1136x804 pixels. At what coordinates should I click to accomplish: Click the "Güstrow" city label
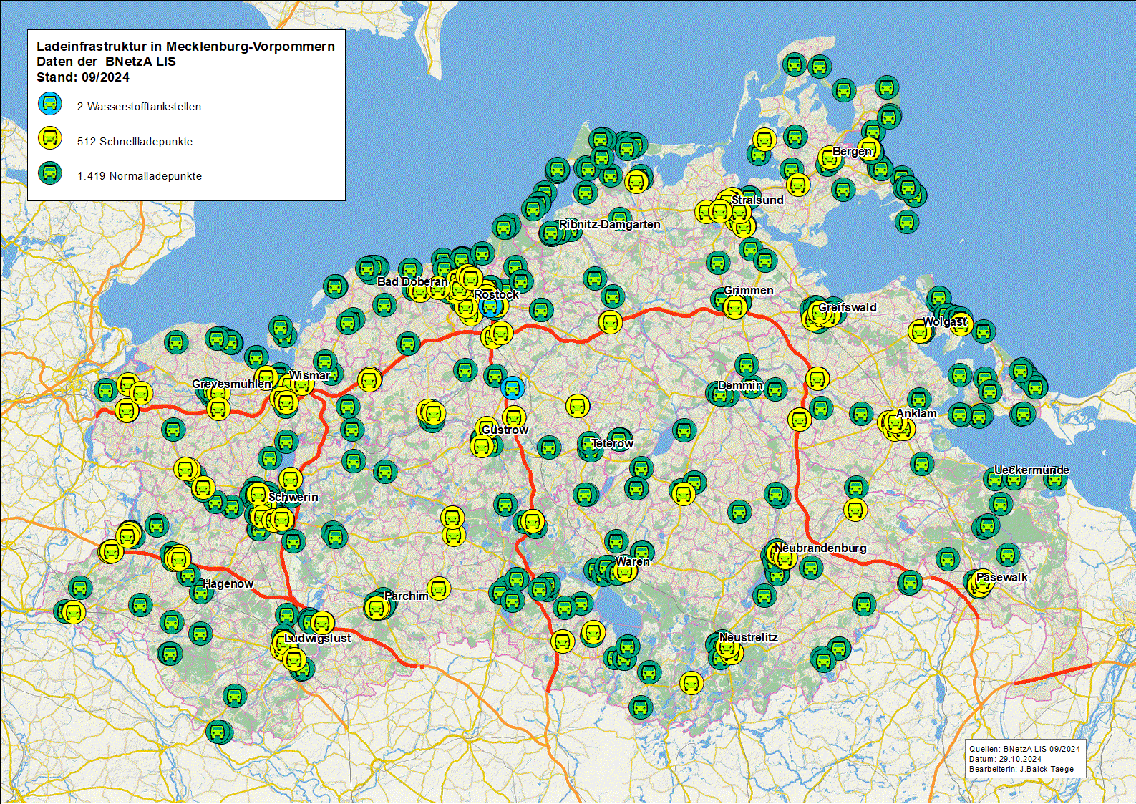[x=505, y=430]
